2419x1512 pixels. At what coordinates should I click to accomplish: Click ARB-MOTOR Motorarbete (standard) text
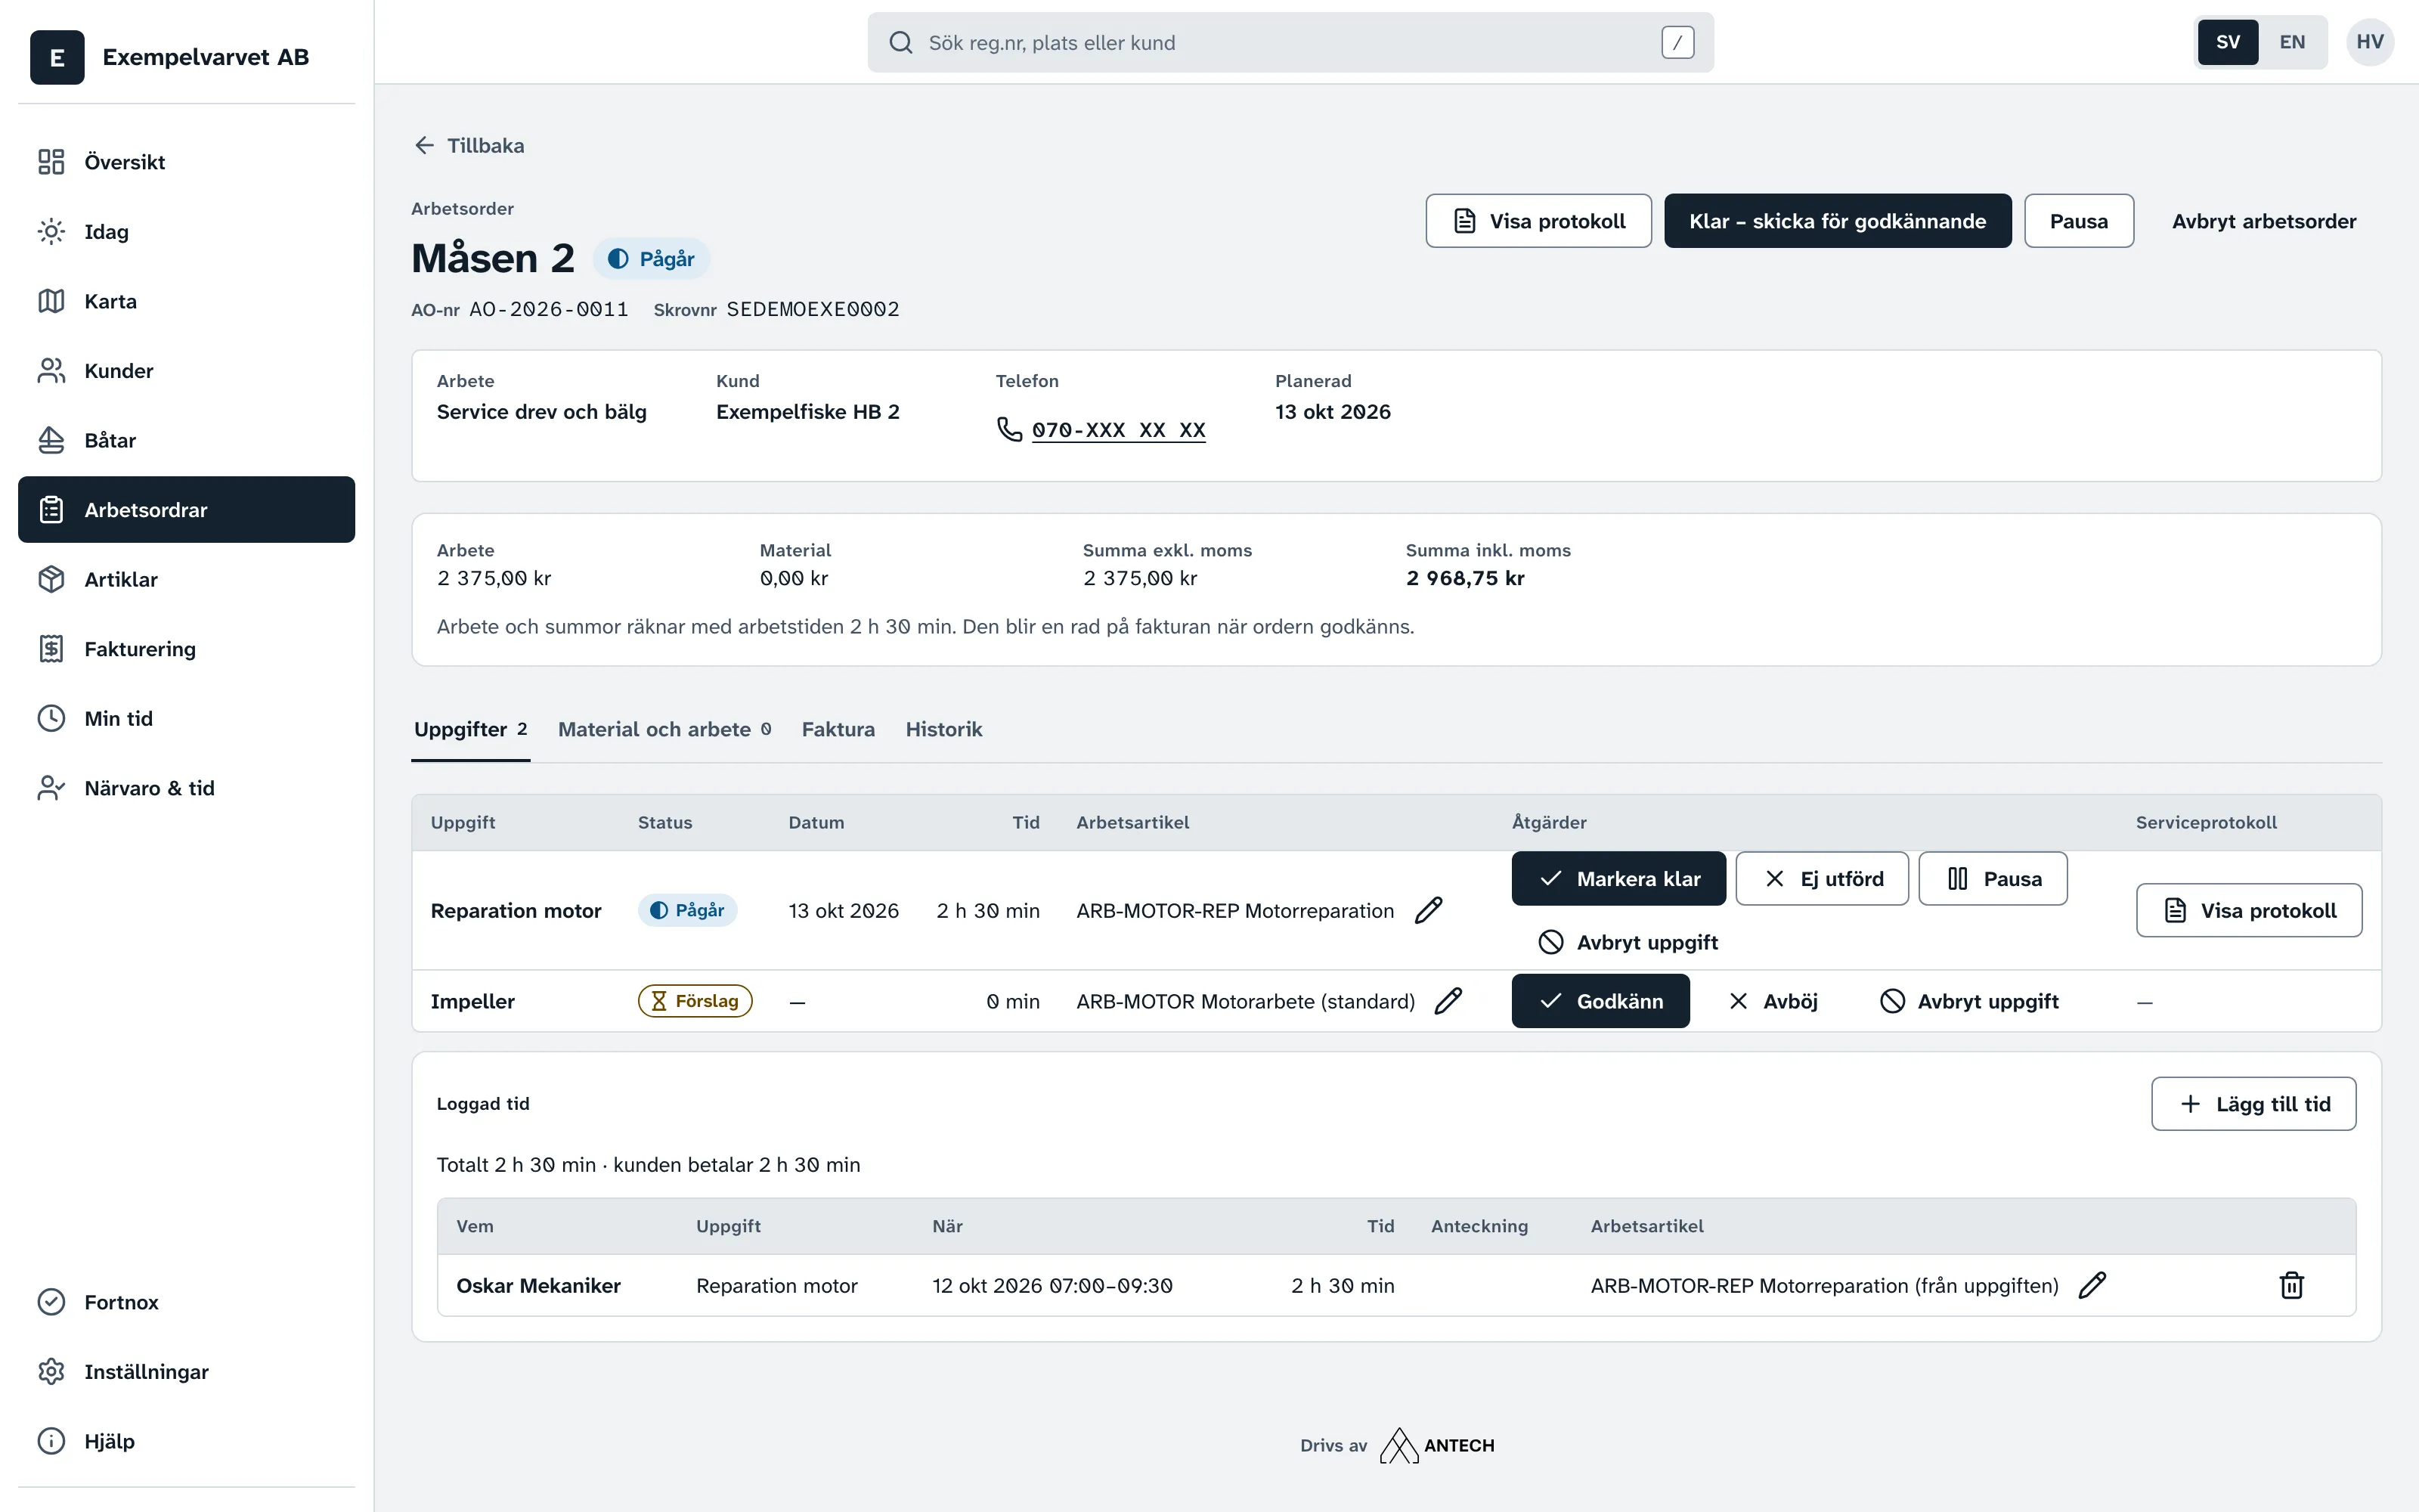coord(1246,1002)
